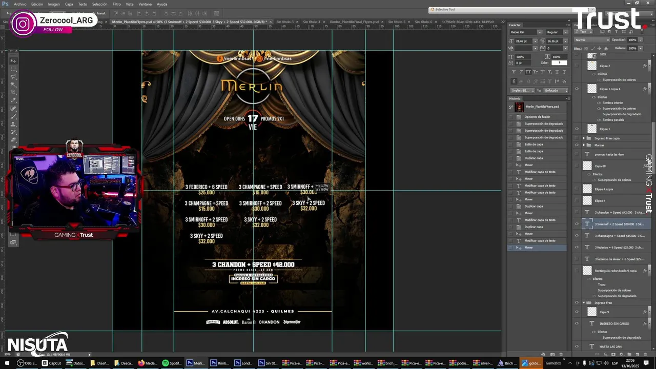Open the Filtro menu

click(117, 4)
